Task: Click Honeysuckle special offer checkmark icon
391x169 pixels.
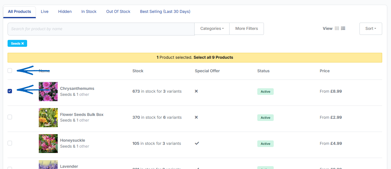Action: coord(197,144)
